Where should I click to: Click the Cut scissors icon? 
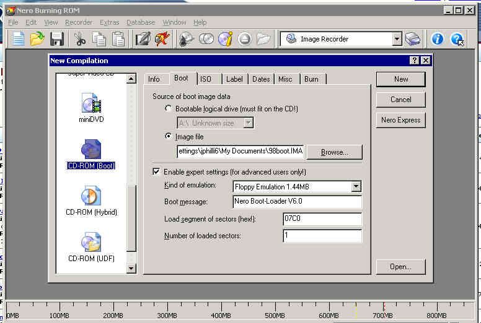point(80,39)
